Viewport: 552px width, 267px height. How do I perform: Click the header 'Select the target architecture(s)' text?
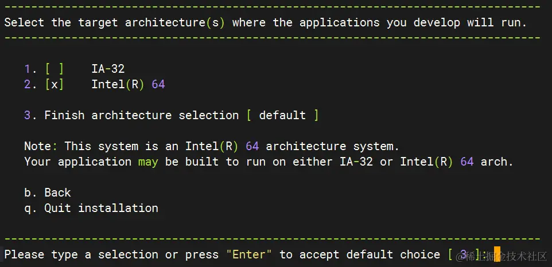pos(114,22)
